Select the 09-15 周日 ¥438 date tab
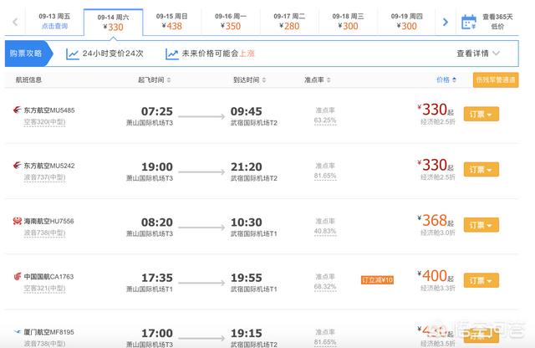The image size is (535, 348). click(x=171, y=22)
